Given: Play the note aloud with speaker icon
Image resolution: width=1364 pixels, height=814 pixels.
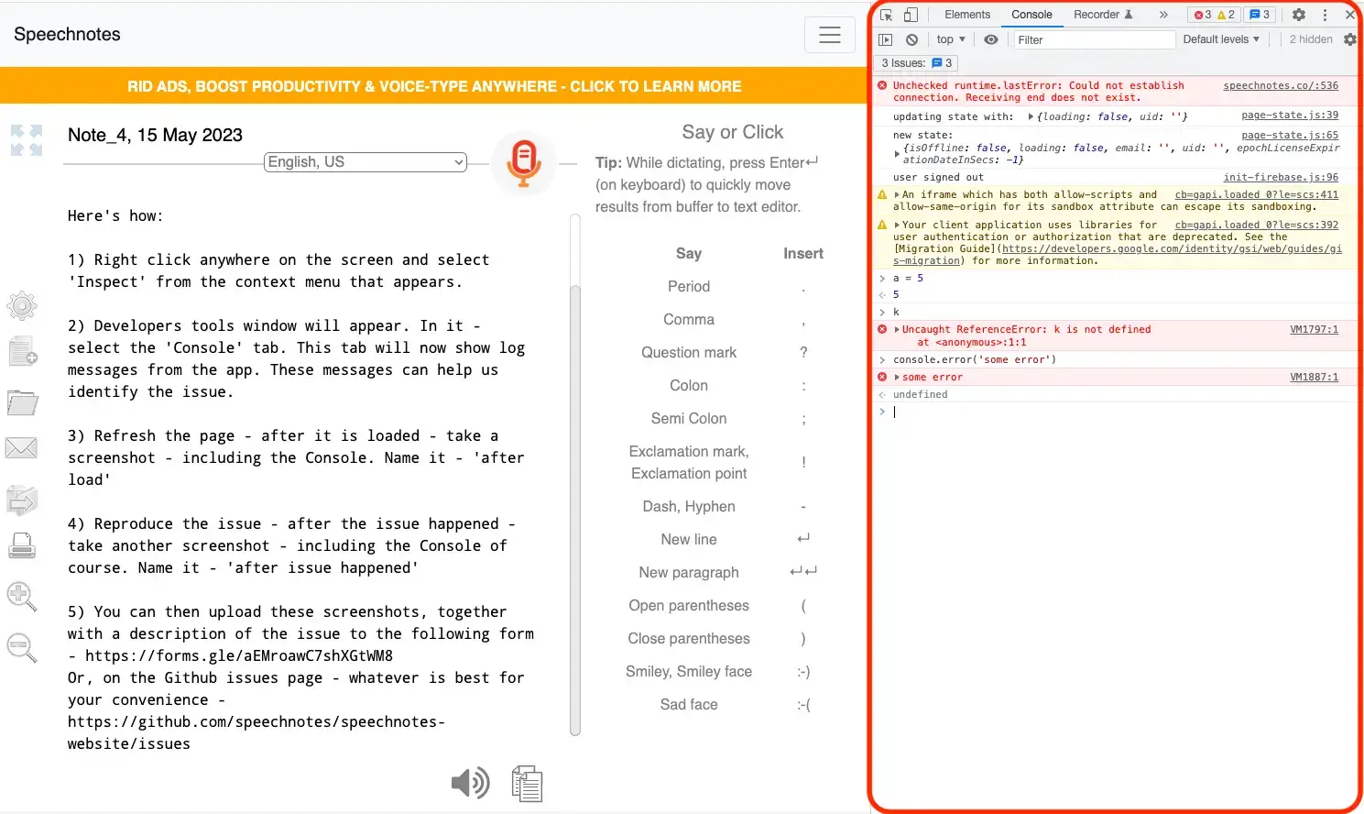Looking at the screenshot, I should pyautogui.click(x=470, y=783).
